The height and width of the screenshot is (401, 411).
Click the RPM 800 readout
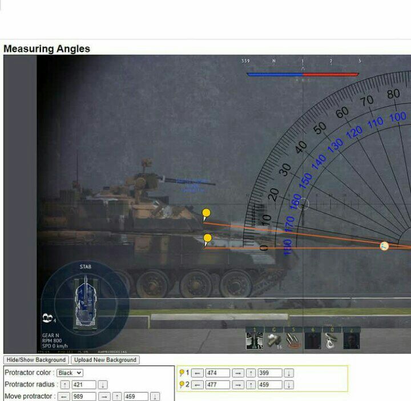click(52, 341)
